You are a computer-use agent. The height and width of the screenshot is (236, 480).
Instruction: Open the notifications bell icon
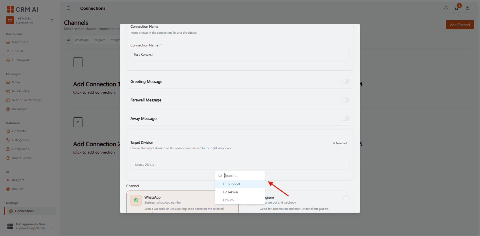[x=446, y=8]
